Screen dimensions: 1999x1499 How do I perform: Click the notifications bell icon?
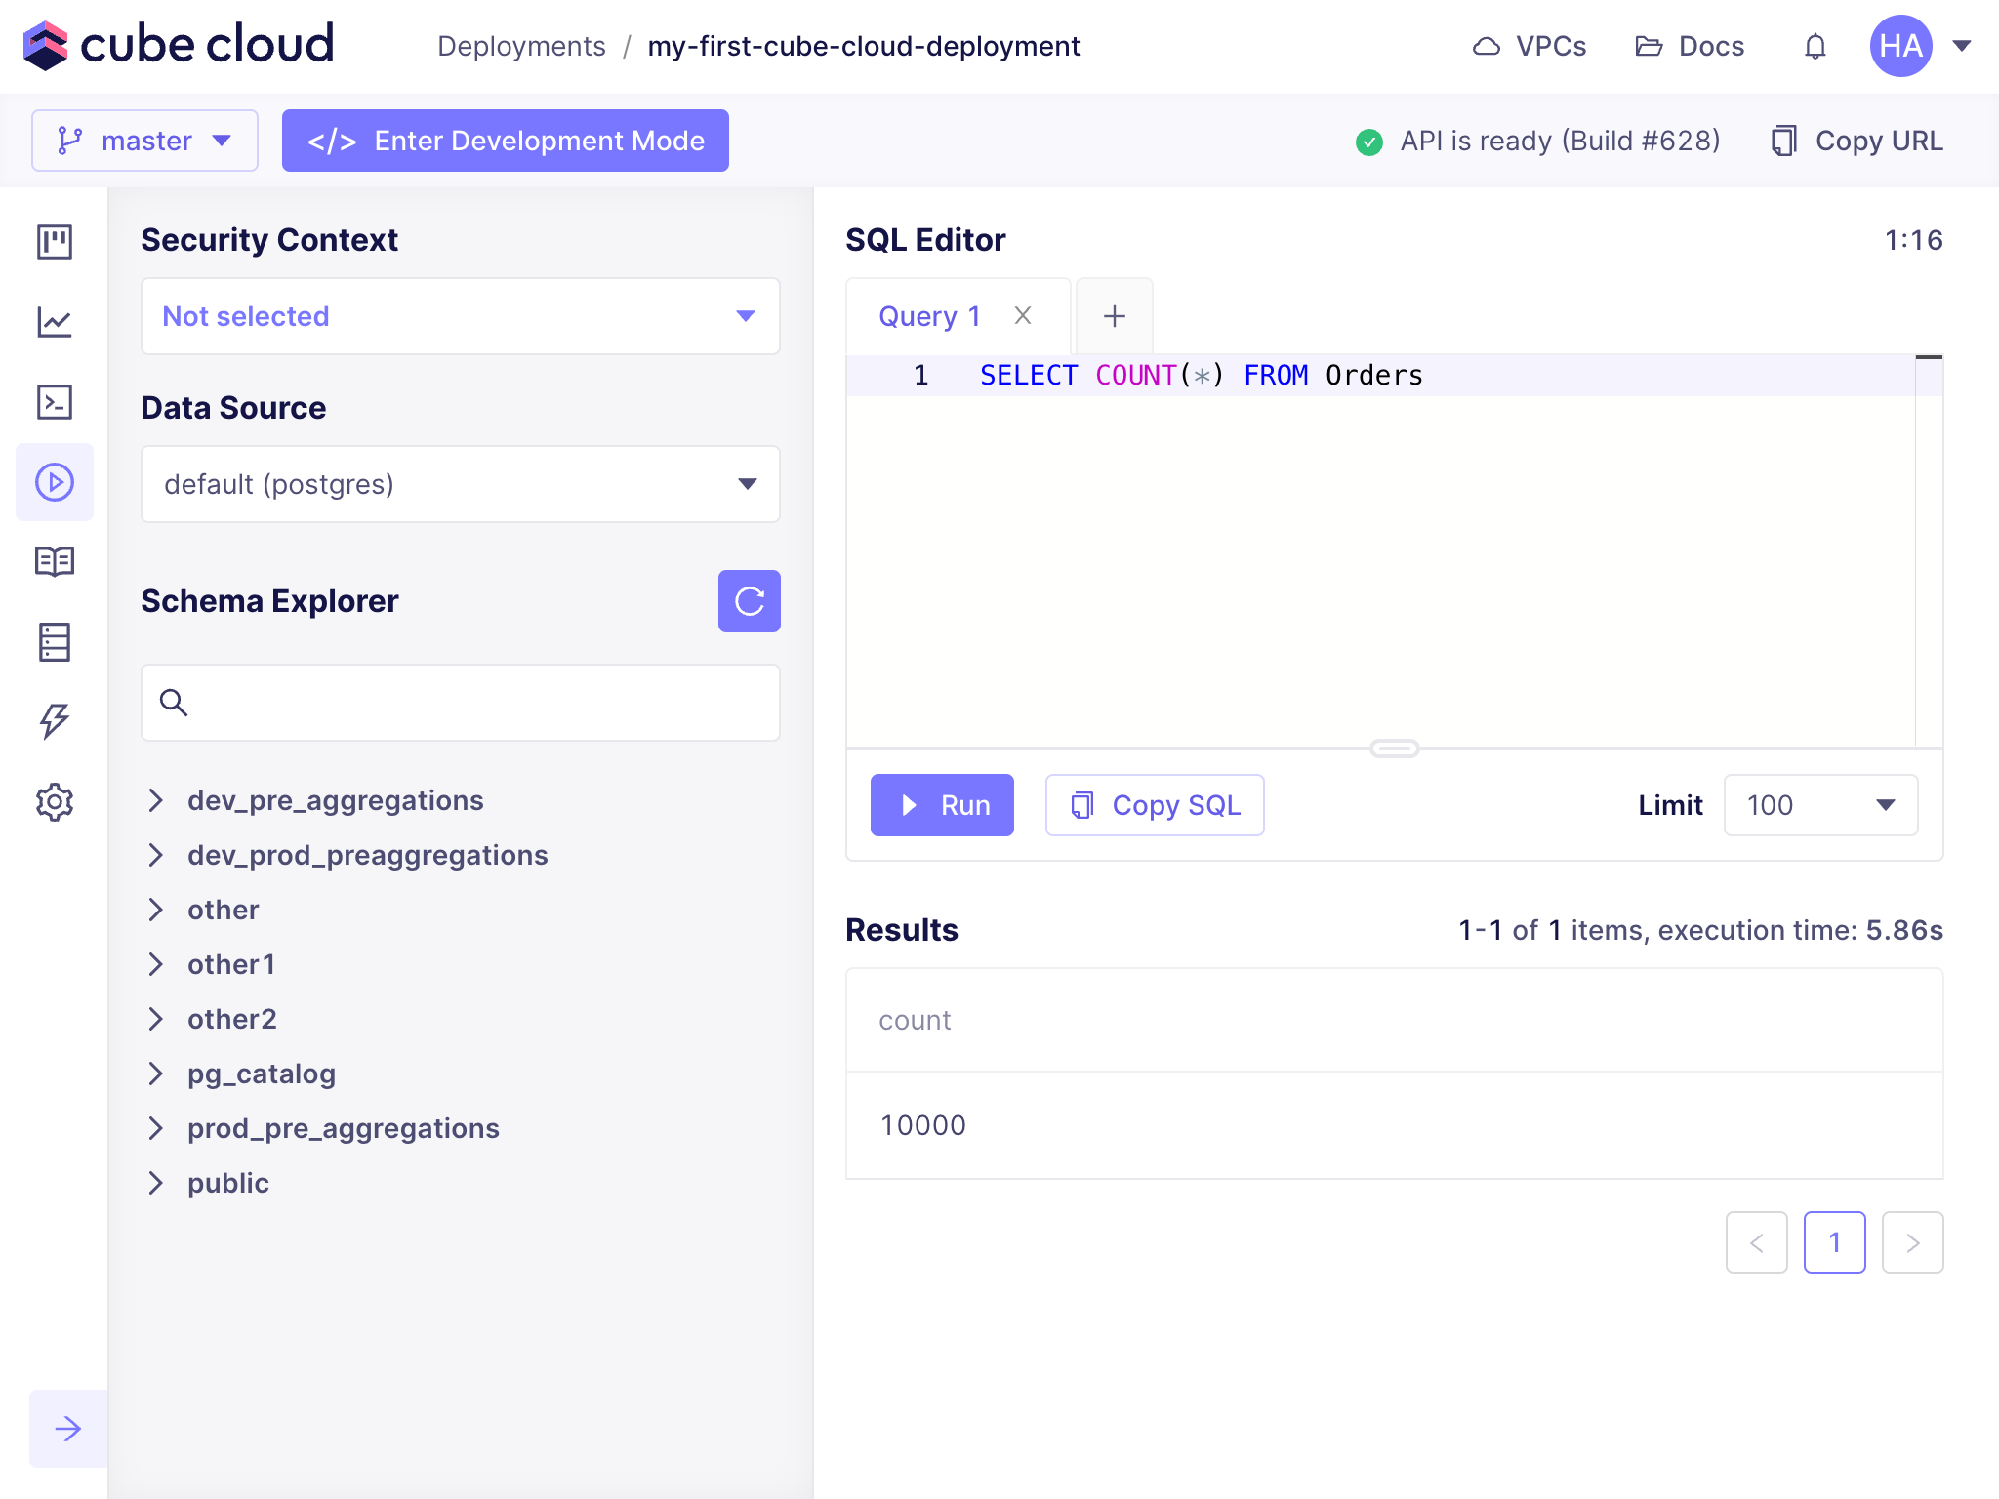(x=1815, y=46)
